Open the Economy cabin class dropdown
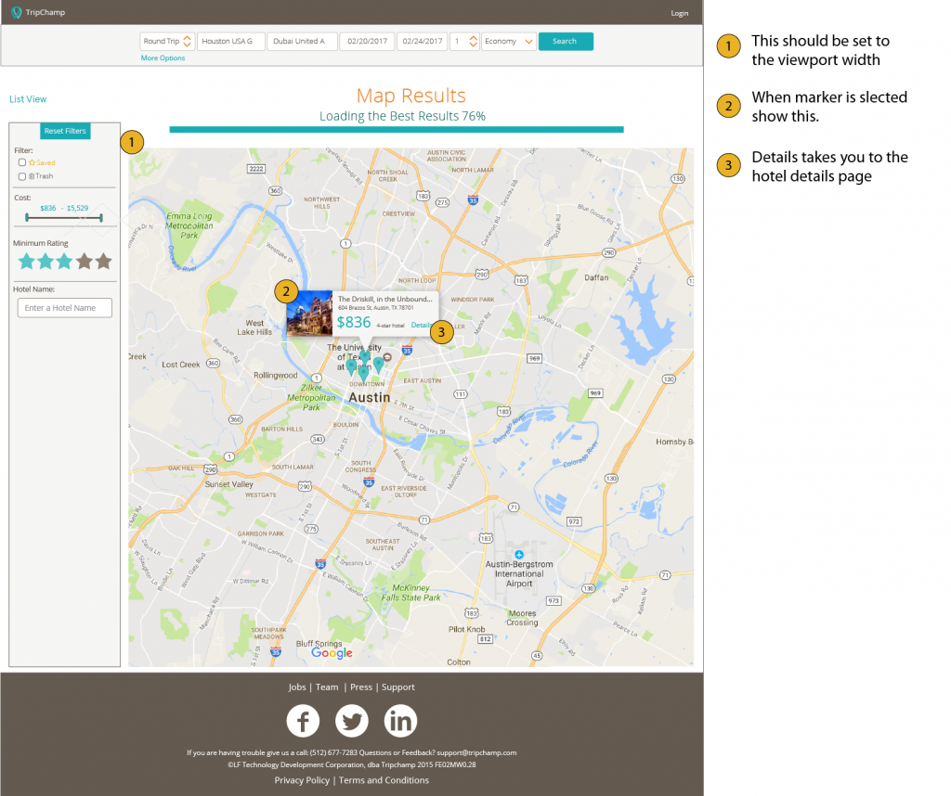This screenshot has width=951, height=796. point(508,41)
